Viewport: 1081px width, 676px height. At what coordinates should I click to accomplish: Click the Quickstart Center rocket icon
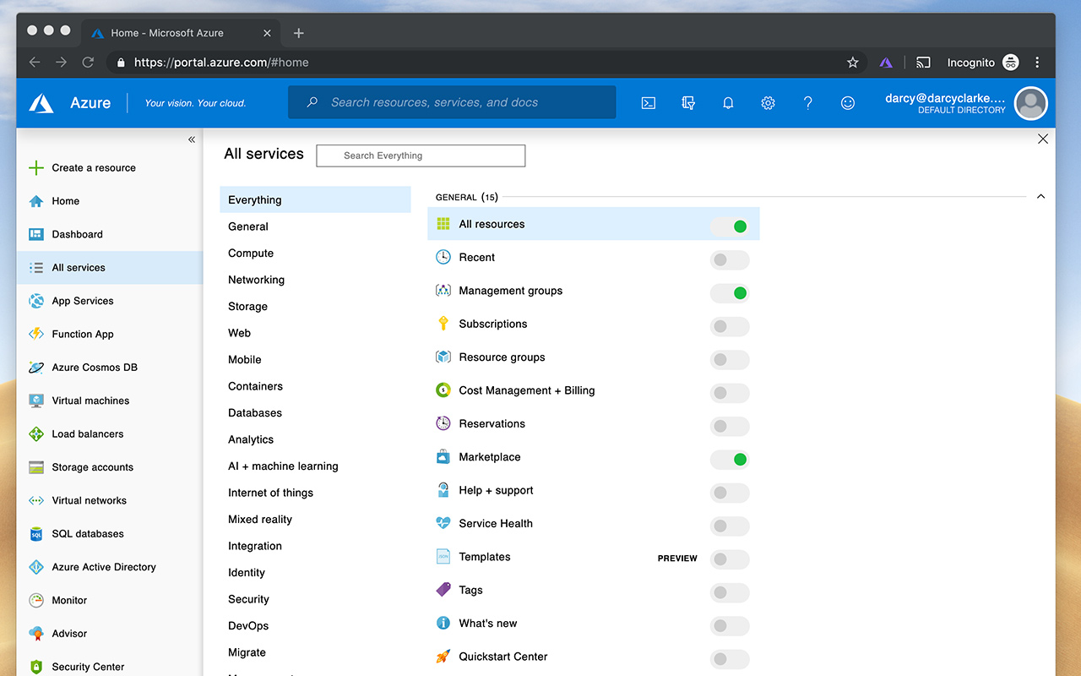coord(443,657)
